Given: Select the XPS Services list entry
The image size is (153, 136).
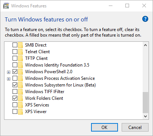Looking at the screenshot, I should click(37, 105).
